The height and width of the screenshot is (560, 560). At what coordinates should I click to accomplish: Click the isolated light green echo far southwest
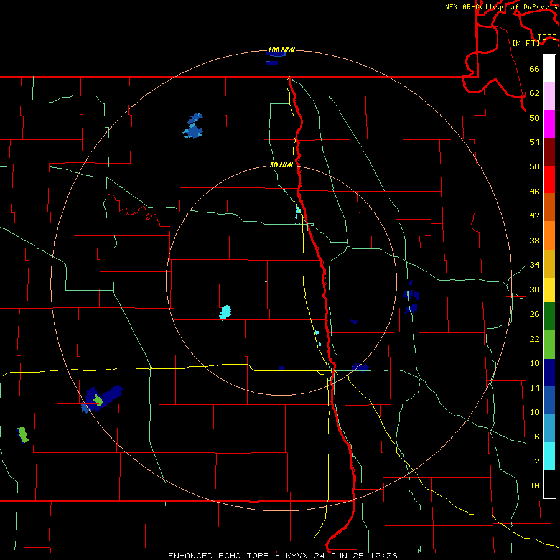(23, 435)
